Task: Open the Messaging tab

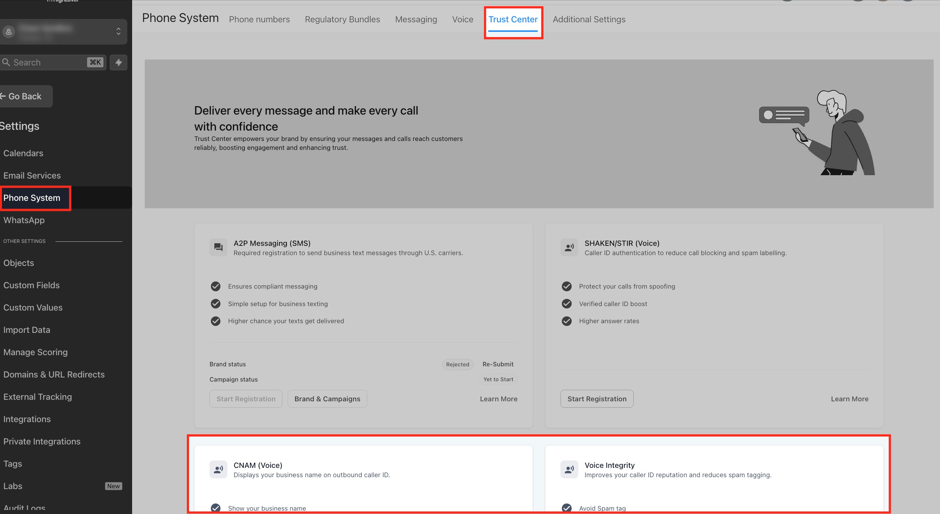Action: click(x=416, y=19)
